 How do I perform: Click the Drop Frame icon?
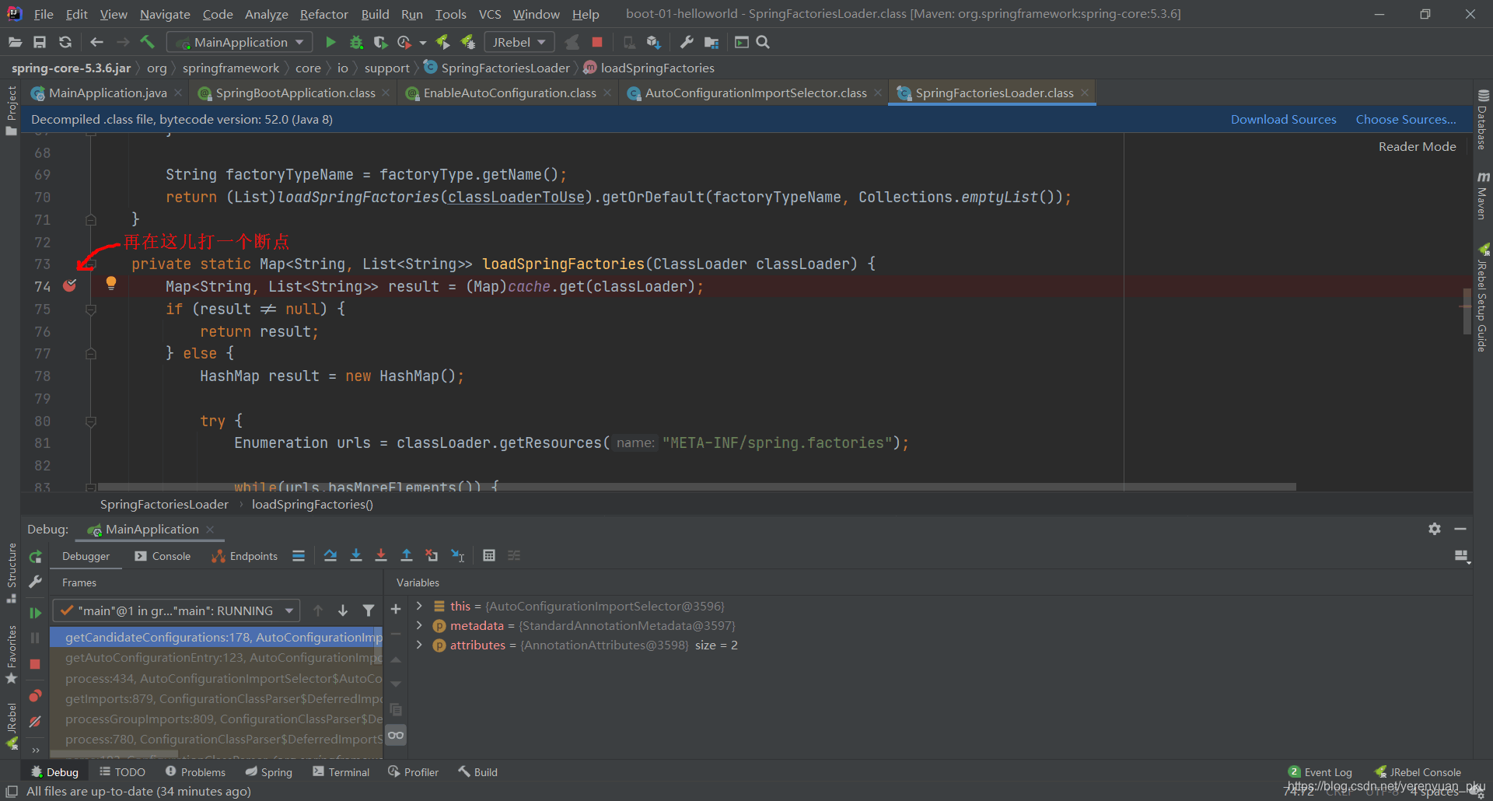432,555
